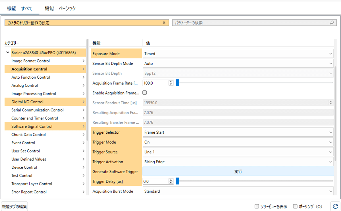This screenshot has width=341, height=211.
Task: Expand Auto Function Control chevron
Action: point(84,77)
